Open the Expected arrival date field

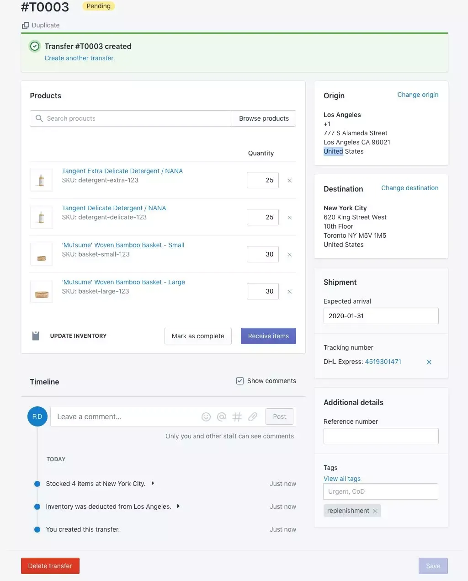coord(381,316)
